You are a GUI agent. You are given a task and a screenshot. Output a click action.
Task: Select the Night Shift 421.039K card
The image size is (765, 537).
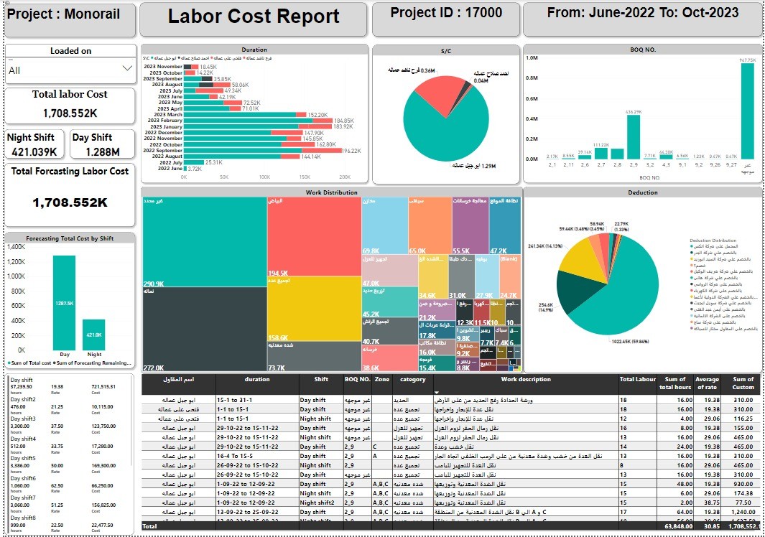35,144
